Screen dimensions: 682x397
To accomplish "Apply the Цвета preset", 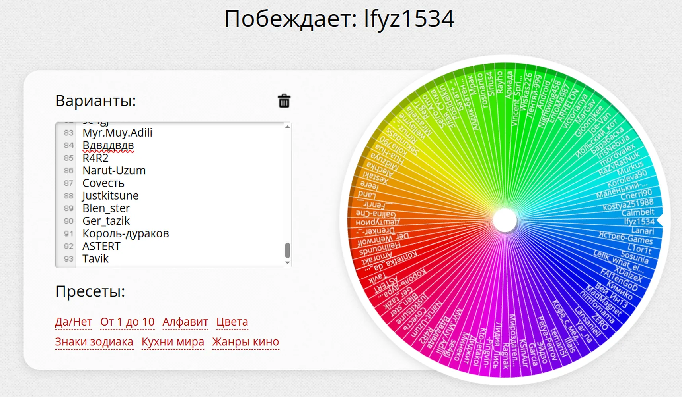I will (x=232, y=322).
